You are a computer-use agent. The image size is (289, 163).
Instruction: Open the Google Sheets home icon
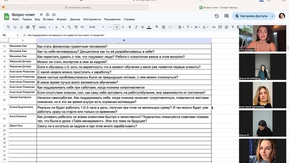coord(7,17)
